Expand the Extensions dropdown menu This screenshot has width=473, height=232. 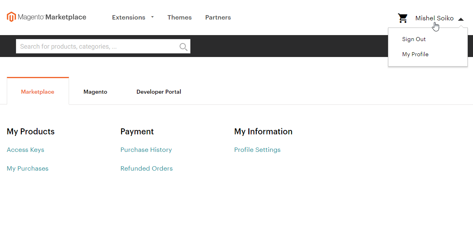(133, 18)
